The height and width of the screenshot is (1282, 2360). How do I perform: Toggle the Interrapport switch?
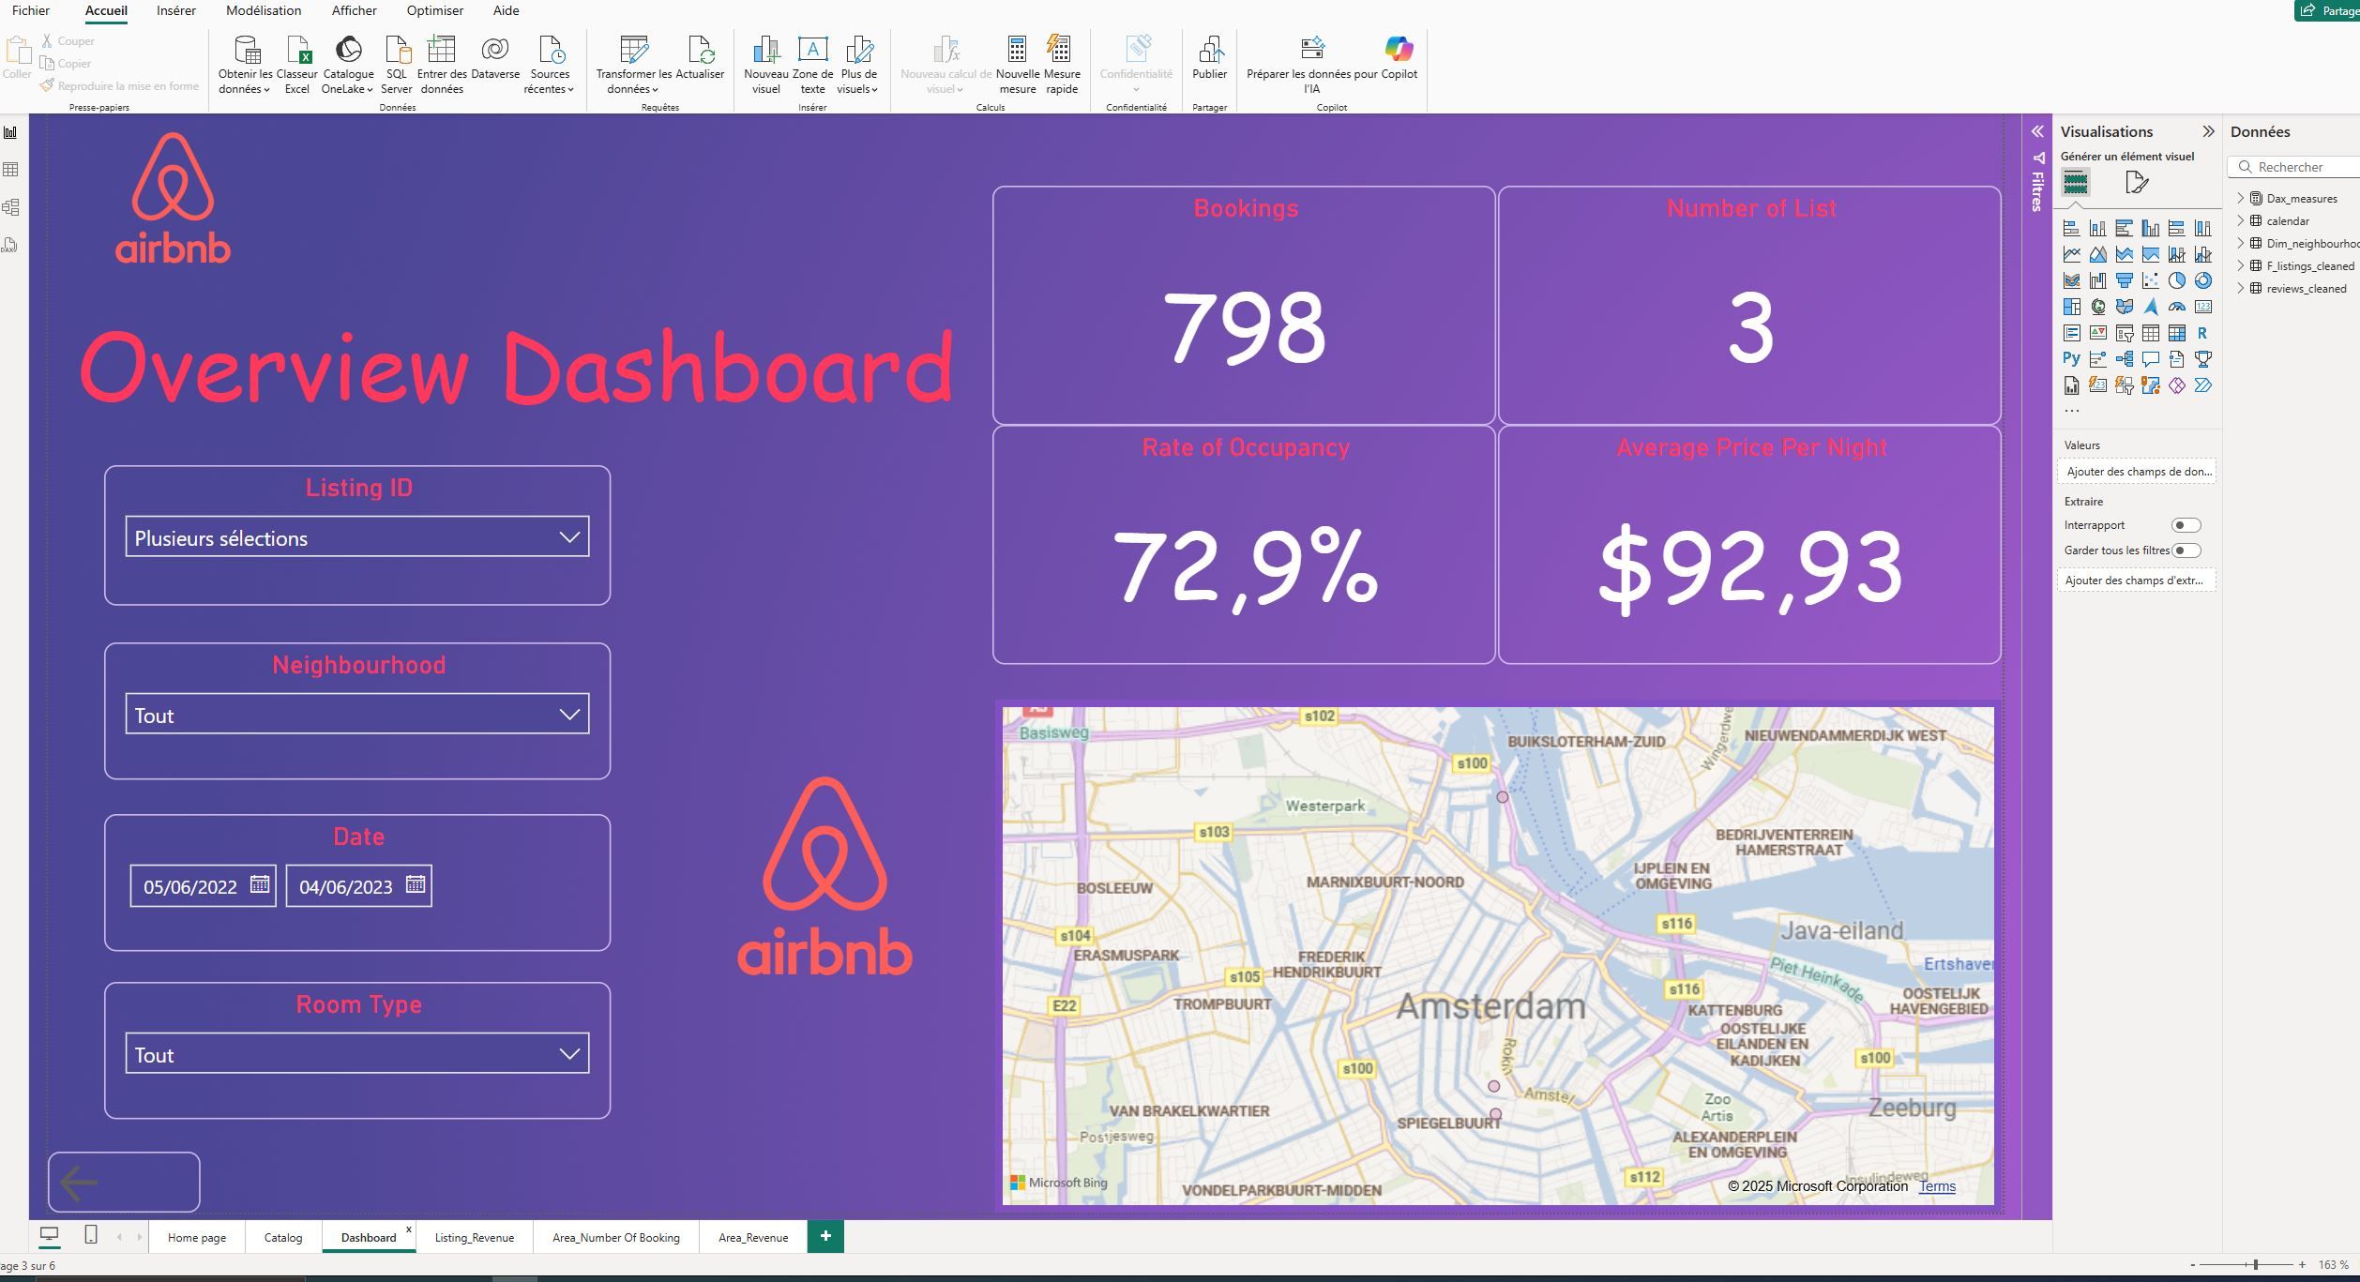2185,525
